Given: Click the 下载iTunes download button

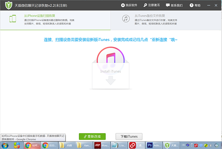Looking at the screenshot, I should click(129, 136).
